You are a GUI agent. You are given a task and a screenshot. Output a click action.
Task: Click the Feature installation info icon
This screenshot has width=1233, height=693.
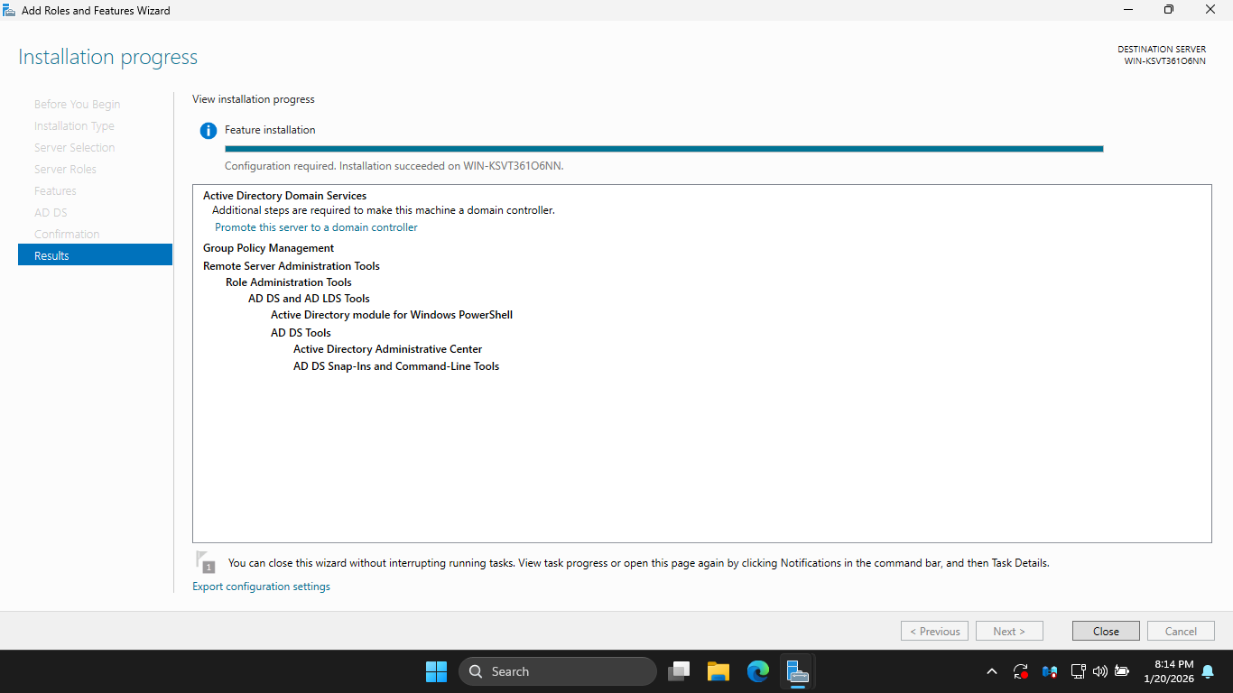(x=209, y=131)
